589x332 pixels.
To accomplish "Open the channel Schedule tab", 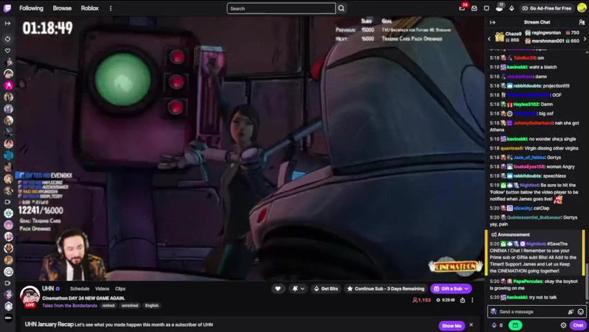I will 79,289.
